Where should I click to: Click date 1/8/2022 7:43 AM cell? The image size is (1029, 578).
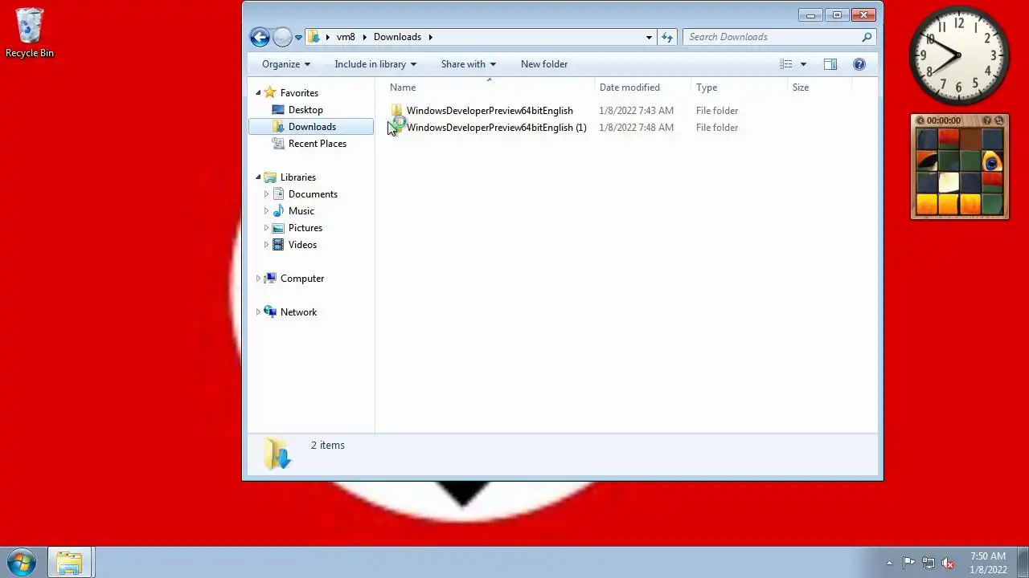pyautogui.click(x=637, y=111)
